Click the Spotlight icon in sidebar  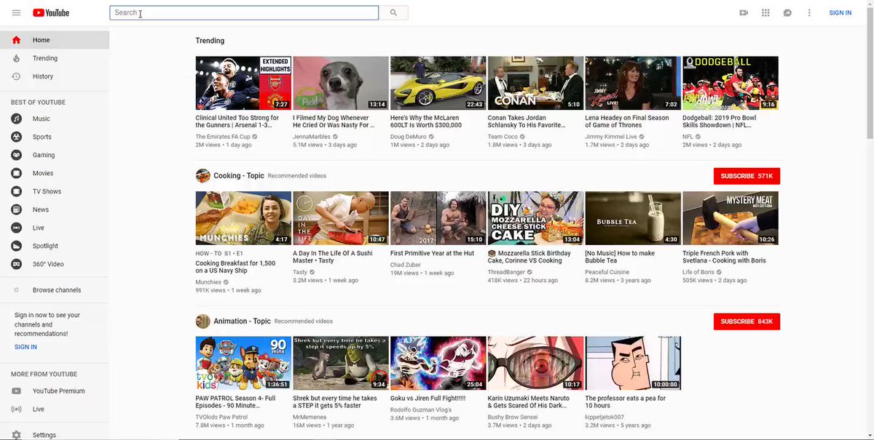coord(16,246)
